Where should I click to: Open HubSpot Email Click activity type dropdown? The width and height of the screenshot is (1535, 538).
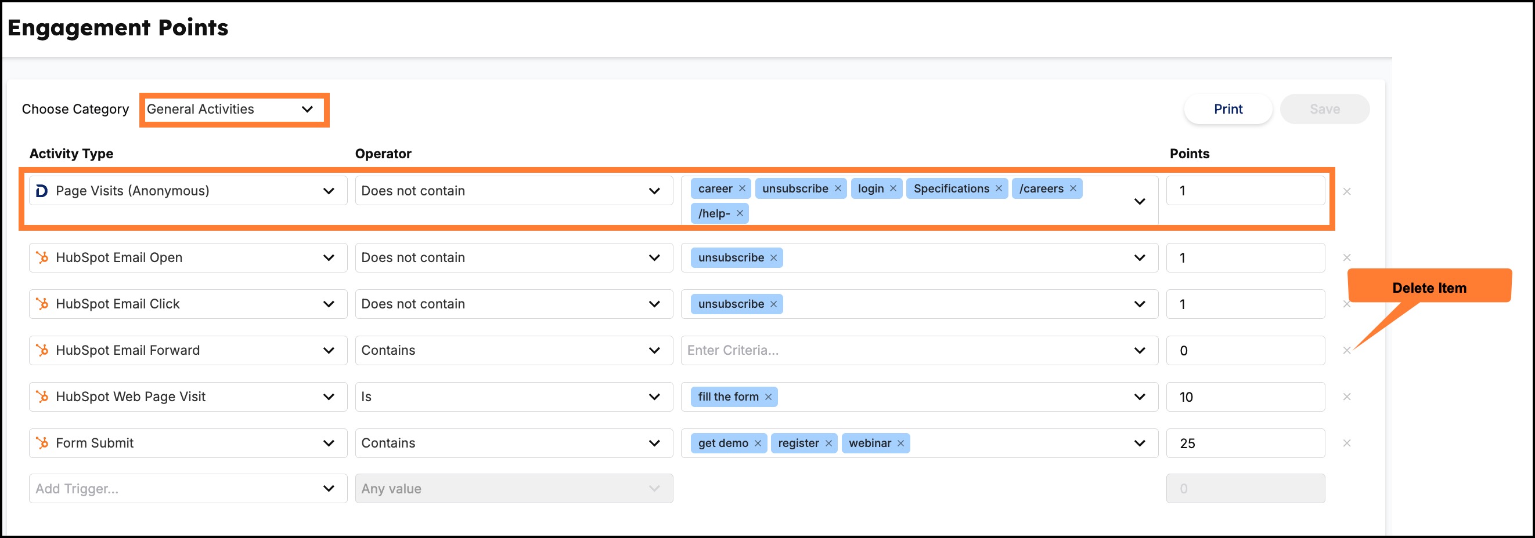(x=188, y=304)
